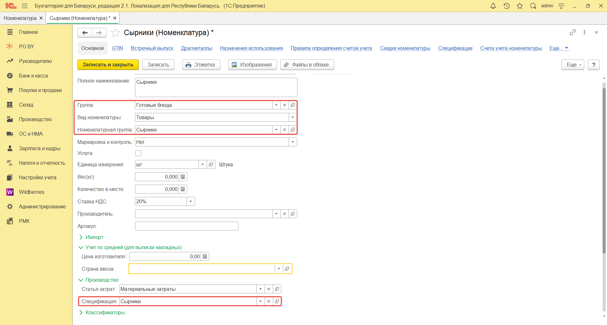
Task: Click the search magnifier icon in title bar
Action: [533, 6]
